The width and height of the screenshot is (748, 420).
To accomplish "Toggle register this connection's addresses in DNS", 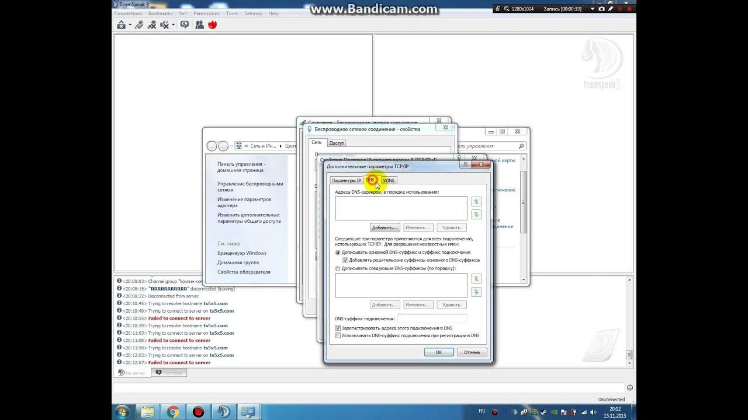I will (338, 328).
